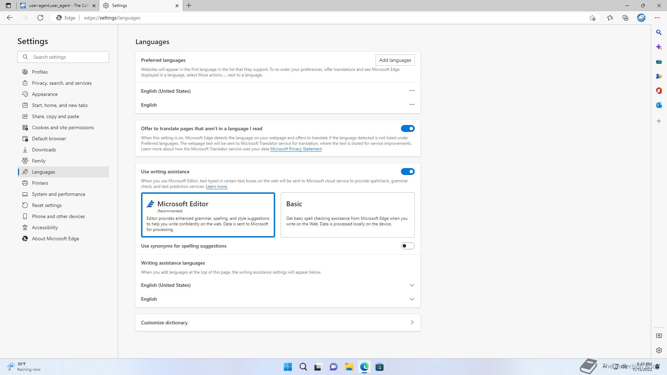Disable offer to translate pages toggle
The width and height of the screenshot is (667, 375).
[407, 128]
